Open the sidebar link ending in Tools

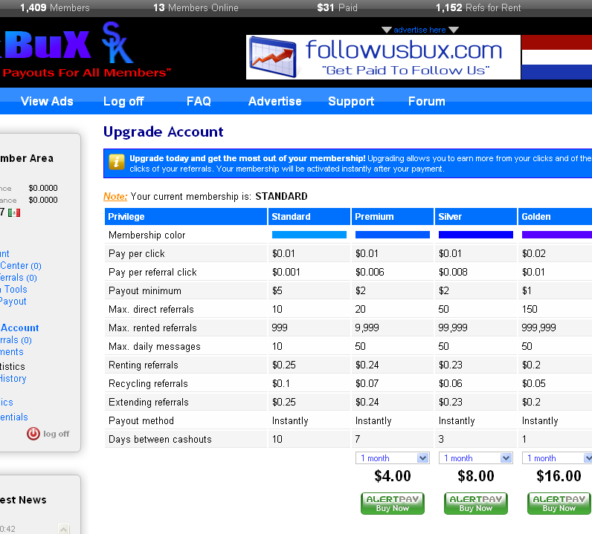click(x=13, y=289)
